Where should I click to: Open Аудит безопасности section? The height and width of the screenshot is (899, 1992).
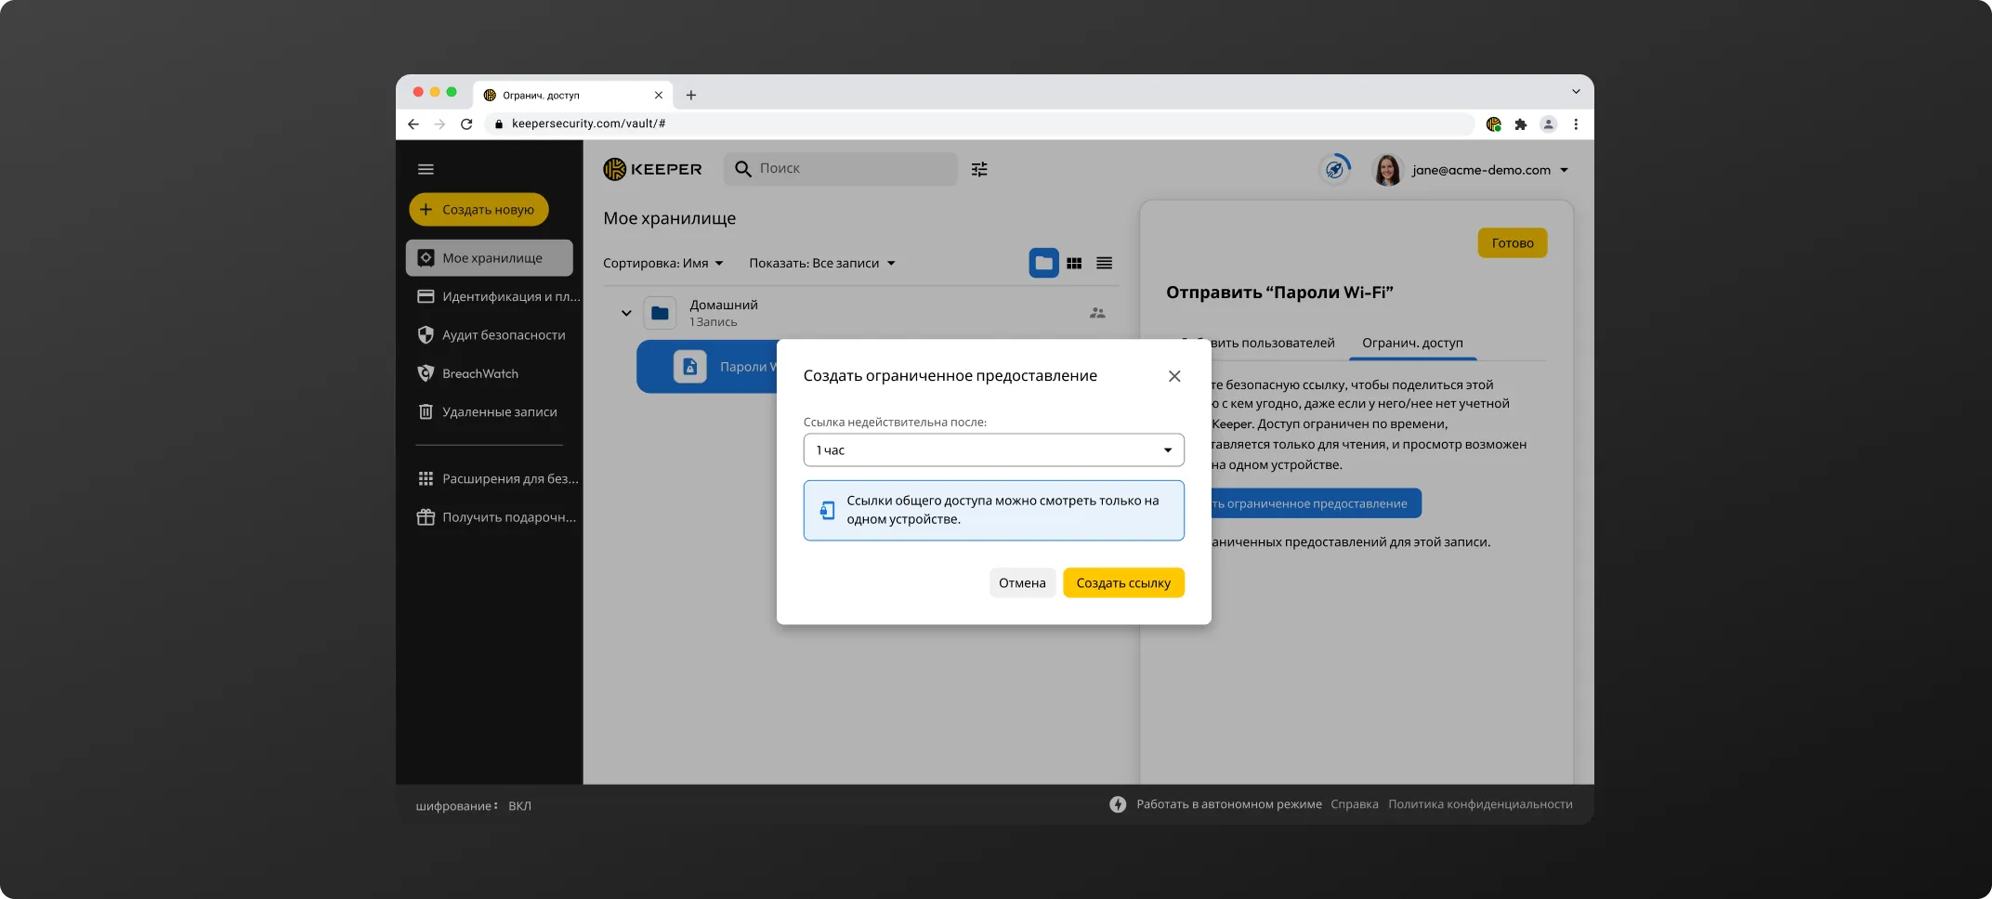pos(491,335)
